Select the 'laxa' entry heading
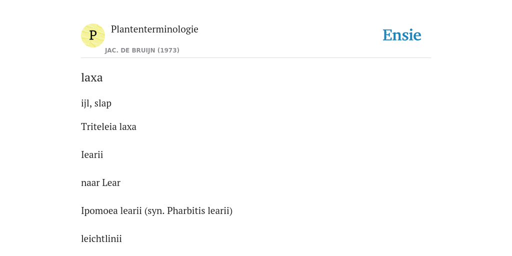The image size is (512, 256). (x=92, y=77)
